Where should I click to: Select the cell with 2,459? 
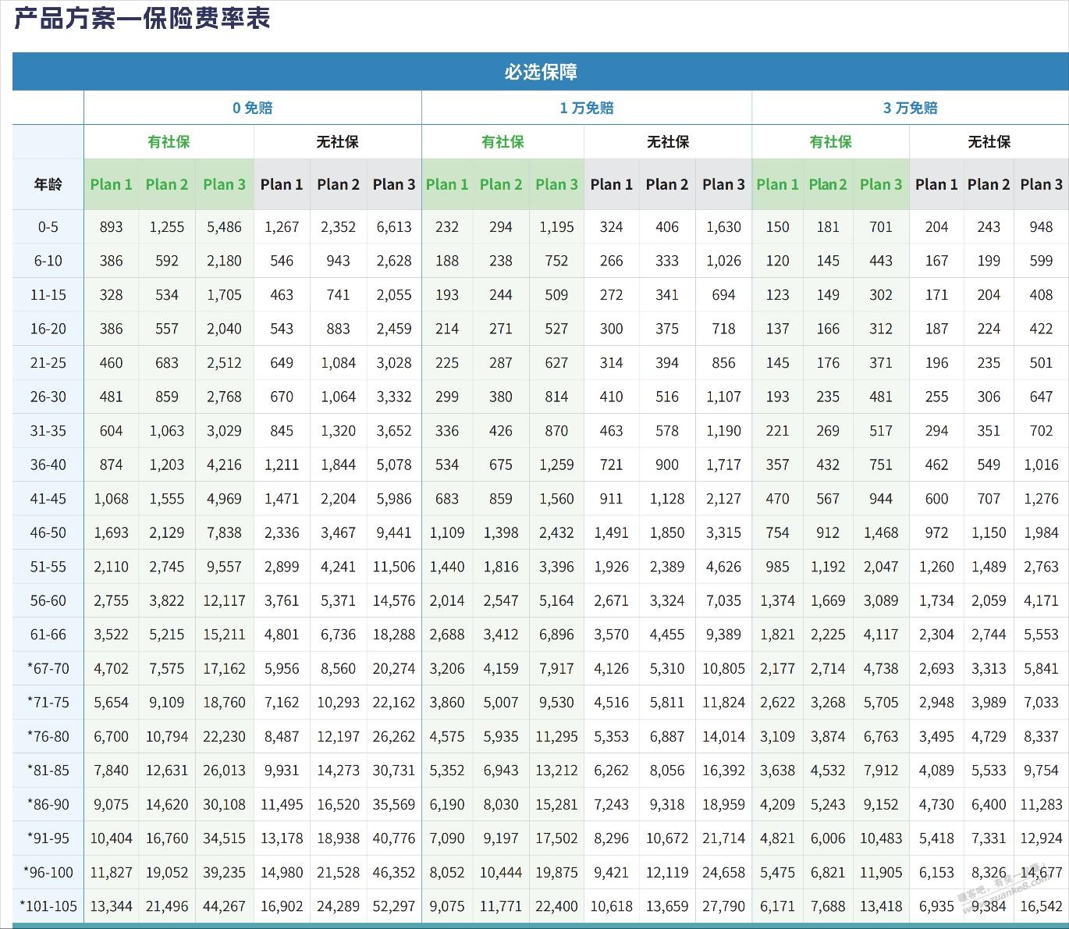point(394,329)
